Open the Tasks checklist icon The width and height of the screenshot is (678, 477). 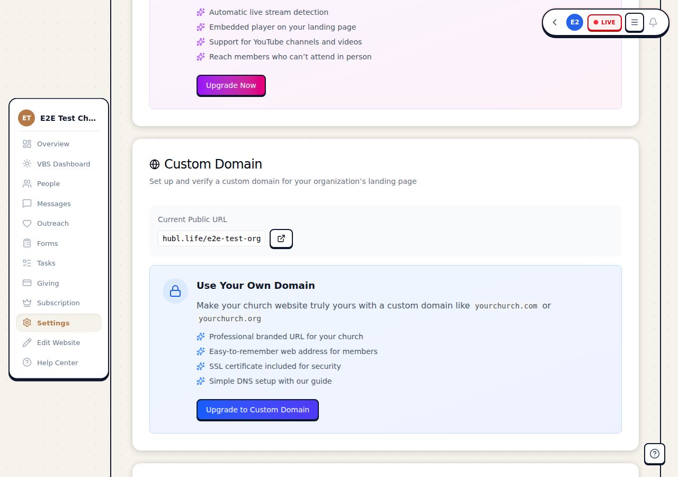pos(27,263)
